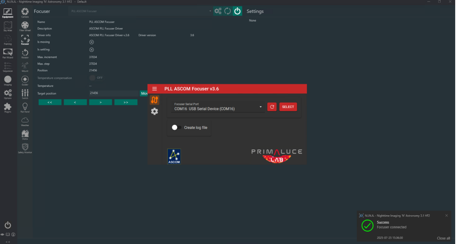Close the Focuser connected notification

click(x=447, y=216)
